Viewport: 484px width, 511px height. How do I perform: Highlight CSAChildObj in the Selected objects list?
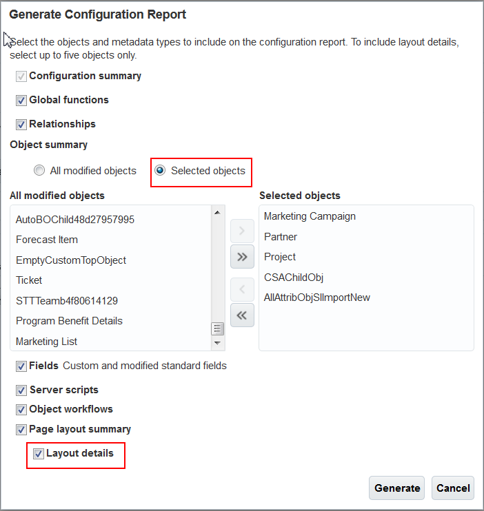click(x=294, y=278)
